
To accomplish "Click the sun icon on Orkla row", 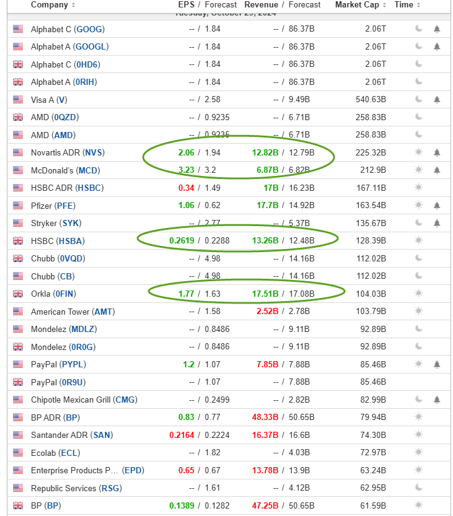I will (x=418, y=293).
